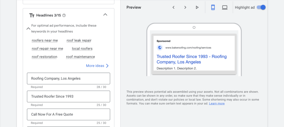Click the 'Call Now For A Free Quote' field

69,114
